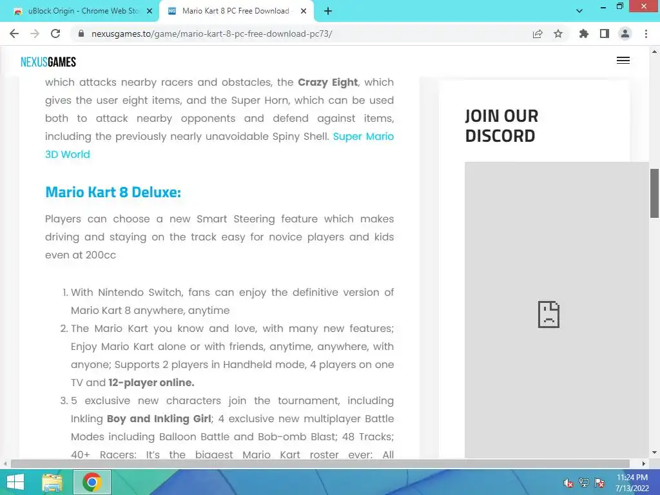The image size is (660, 495).
Task: Bookmark this page with star icon
Action: 558,34
